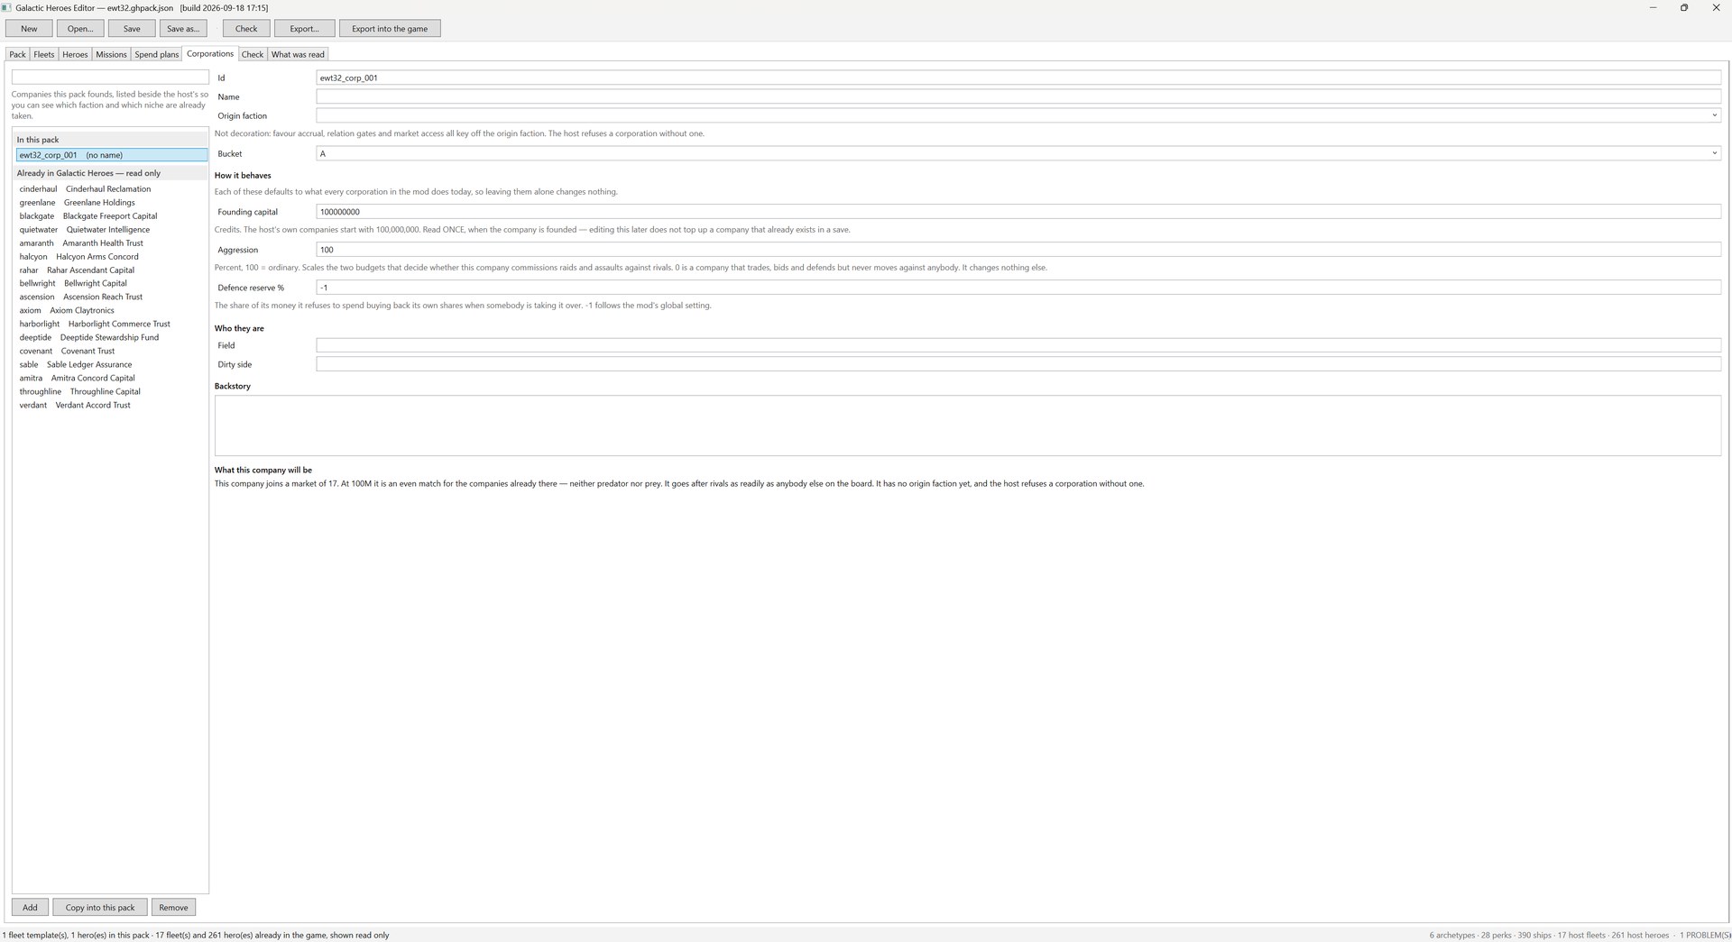Select Quietwater Intelligence row

[111, 230]
